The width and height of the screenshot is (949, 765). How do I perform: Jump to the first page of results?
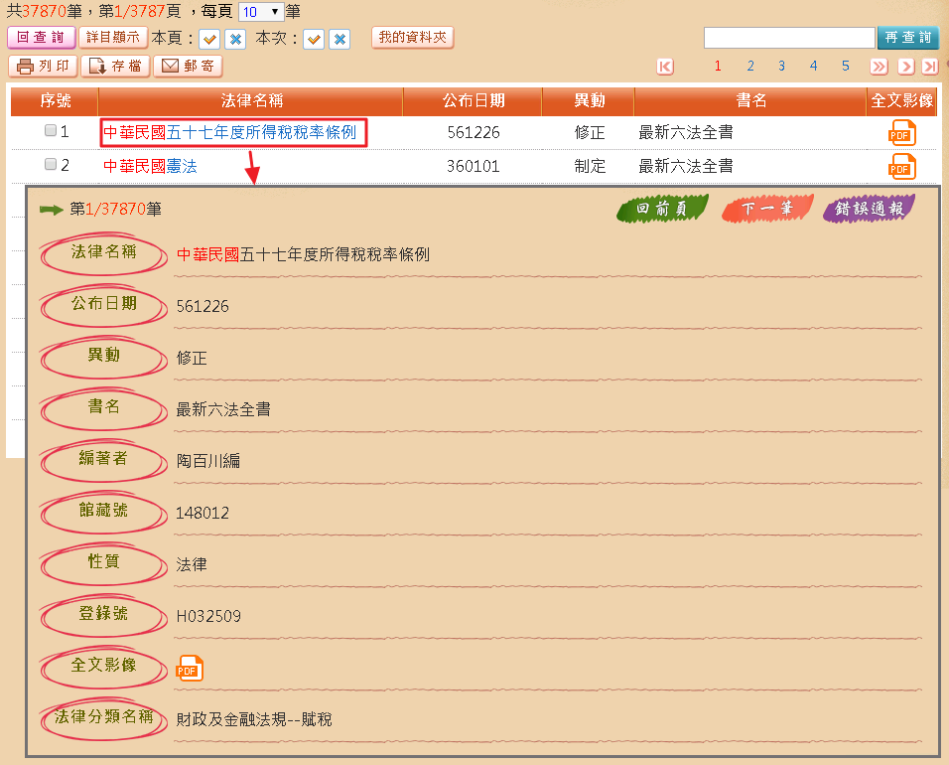tap(665, 67)
